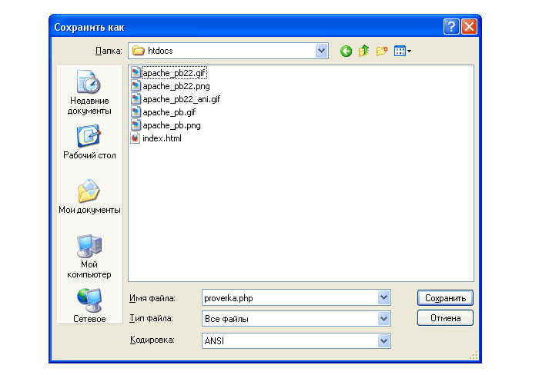Go to Desktop (Рабочий стол)
539x375 pixels.
89,142
